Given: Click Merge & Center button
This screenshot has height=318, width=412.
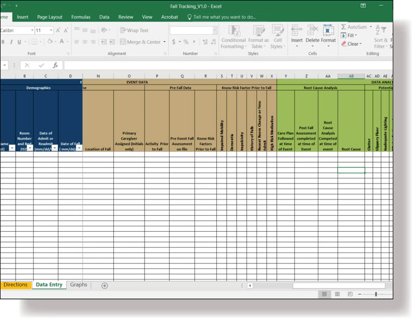Looking at the screenshot, I should pos(140,42).
